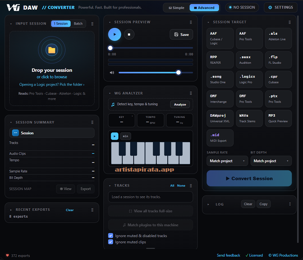Toggle the min scale button in analyzer

(126, 136)
